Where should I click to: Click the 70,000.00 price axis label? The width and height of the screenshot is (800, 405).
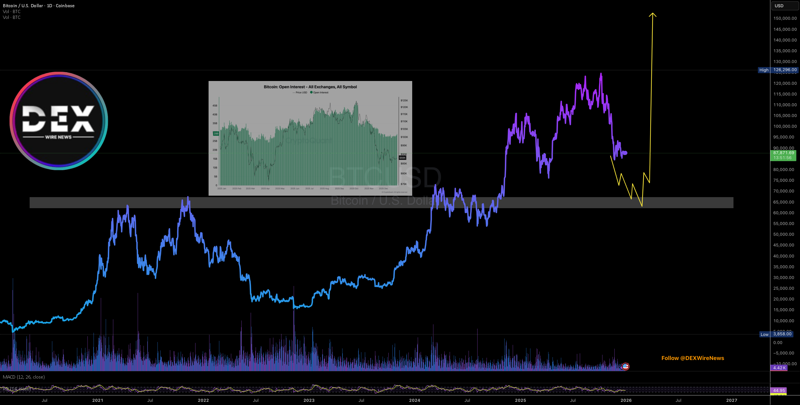[783, 191]
